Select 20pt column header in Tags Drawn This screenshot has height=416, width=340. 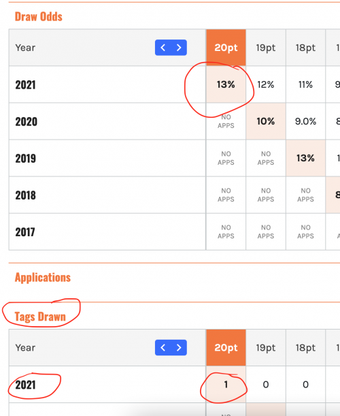226,347
